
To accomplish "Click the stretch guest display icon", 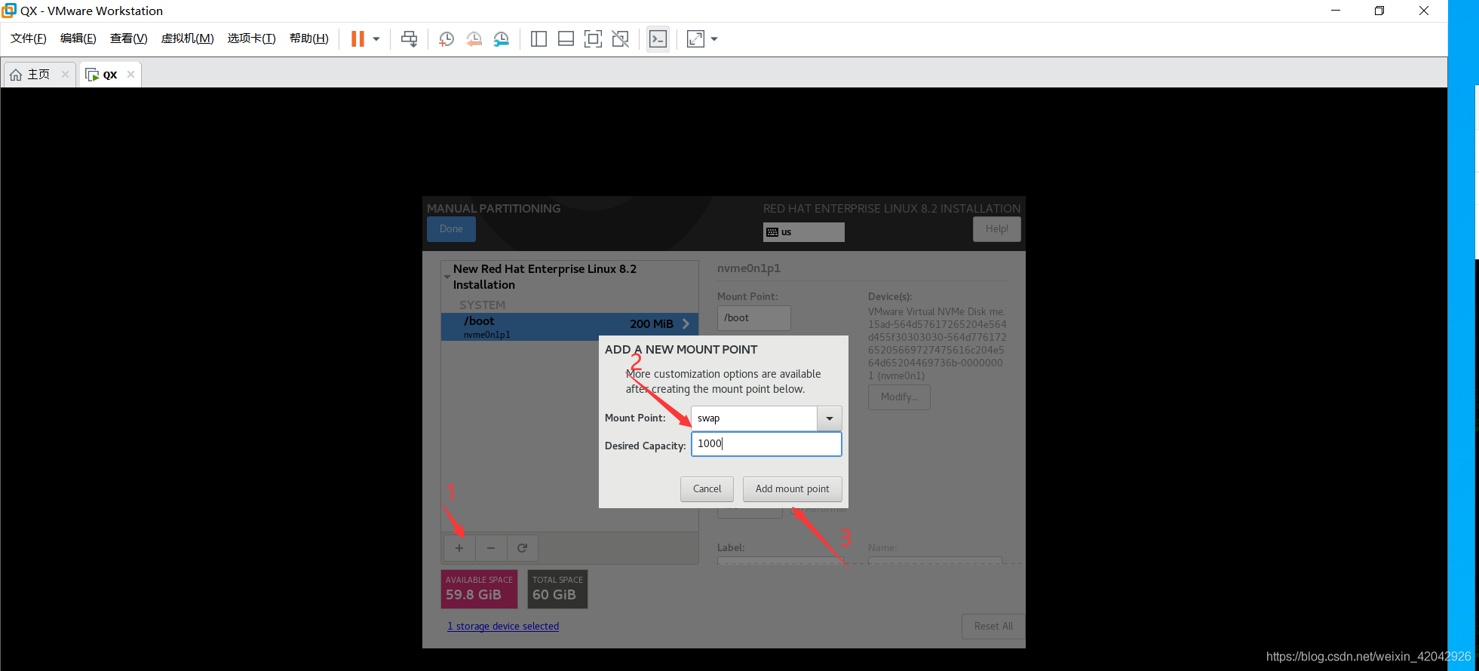I will tap(695, 38).
